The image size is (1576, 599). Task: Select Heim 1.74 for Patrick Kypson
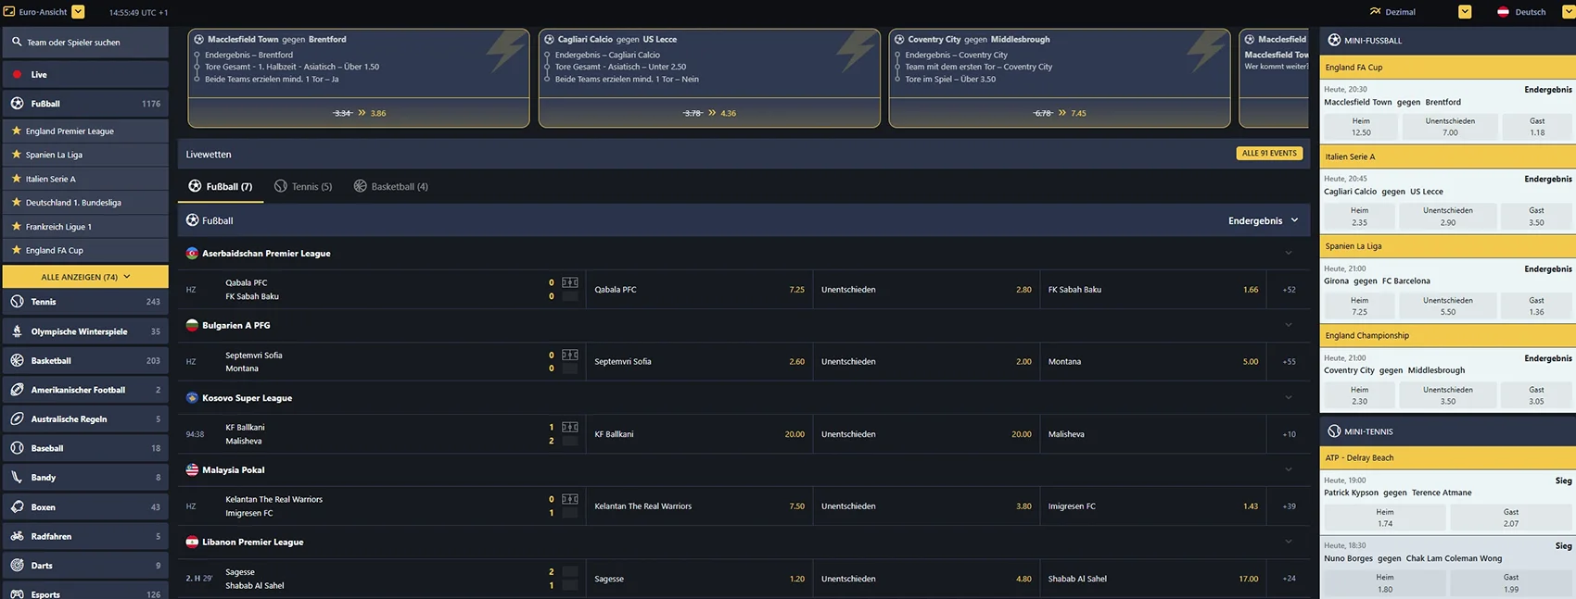(x=1384, y=518)
